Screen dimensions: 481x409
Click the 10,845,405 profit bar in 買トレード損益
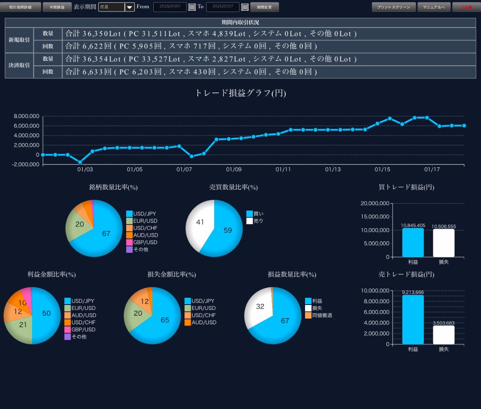[413, 243]
